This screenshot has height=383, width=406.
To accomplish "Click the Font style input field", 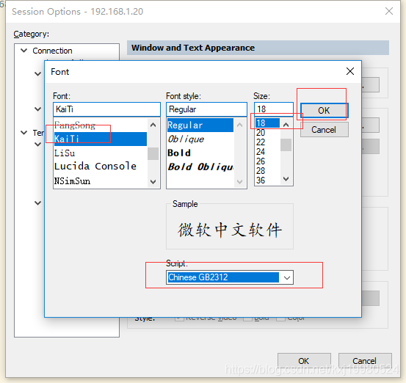I will point(206,109).
